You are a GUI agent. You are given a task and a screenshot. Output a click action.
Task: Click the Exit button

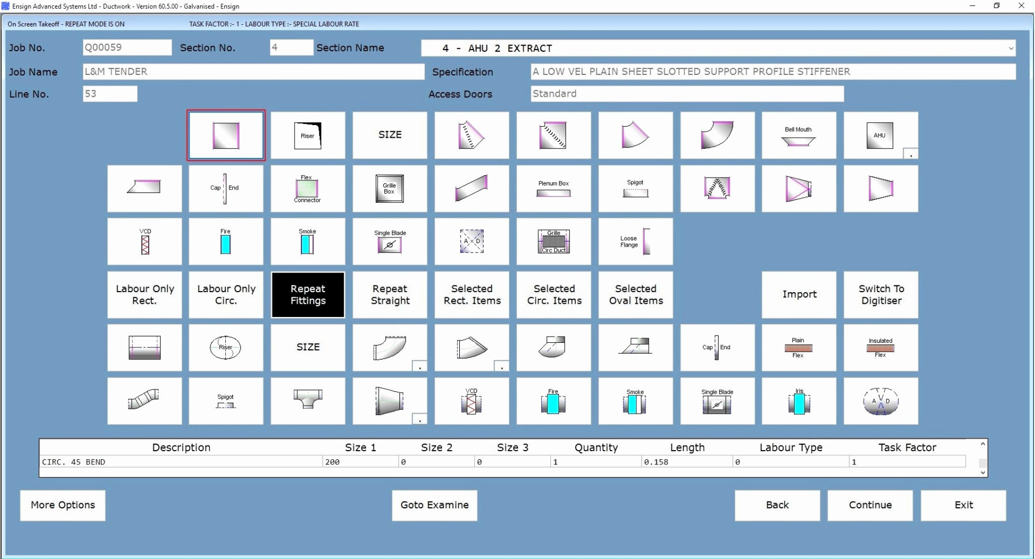(x=964, y=505)
